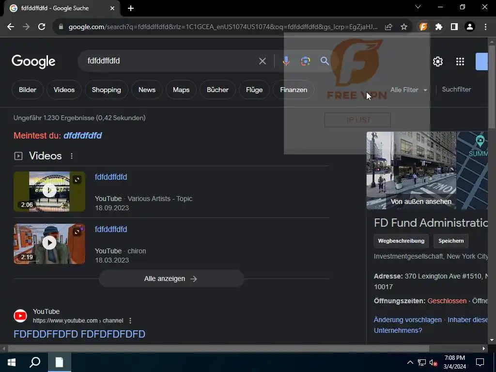Switch to the News filter
Screen dimensions: 496x372
coord(147,90)
